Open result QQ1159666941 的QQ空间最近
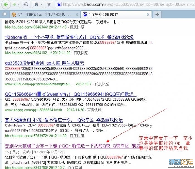Image resolution: width=195 pixels, height=169 pixels. tap(71, 94)
